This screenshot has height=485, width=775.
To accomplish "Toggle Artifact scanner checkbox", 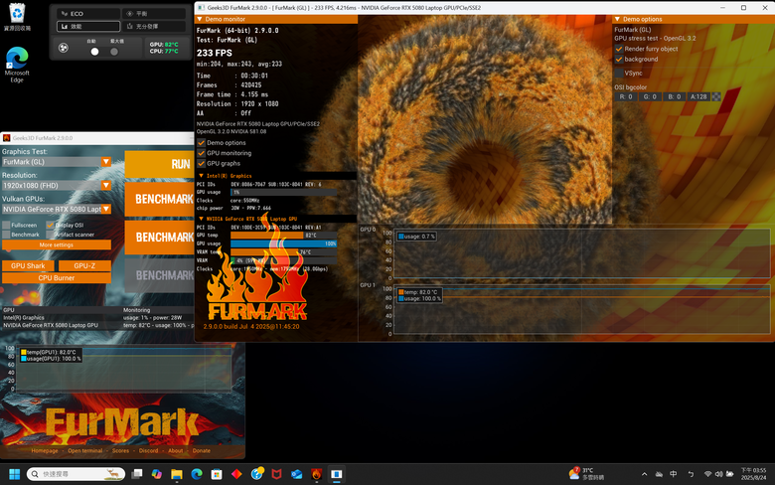I will click(50, 235).
